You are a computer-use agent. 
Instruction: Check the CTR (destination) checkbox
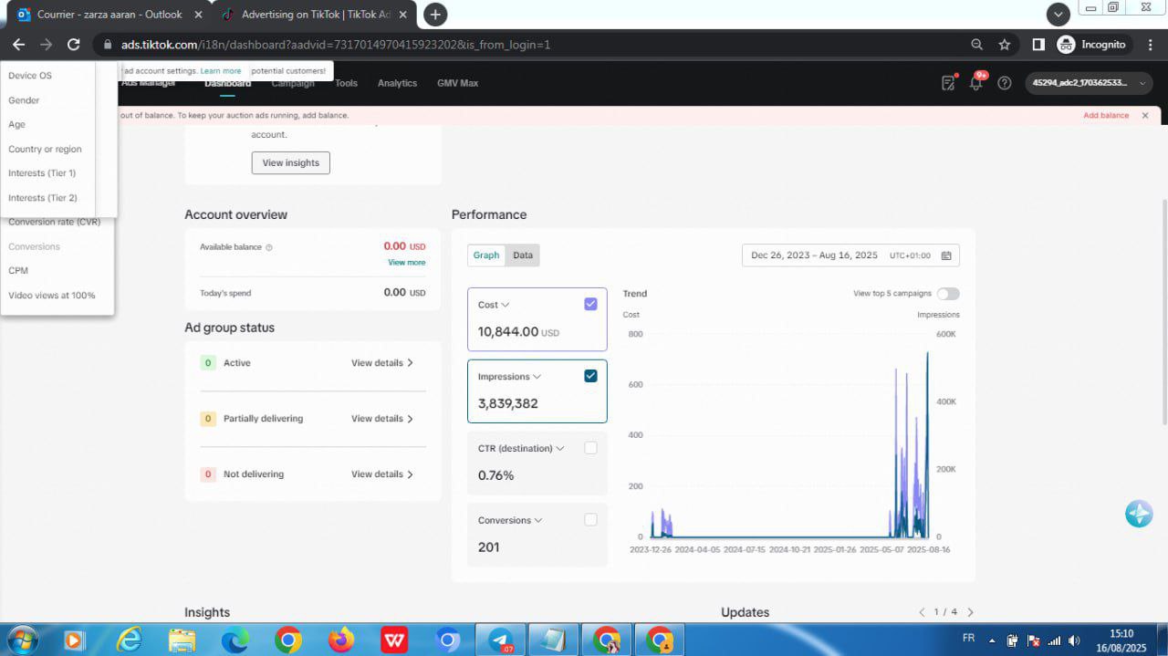[590, 448]
